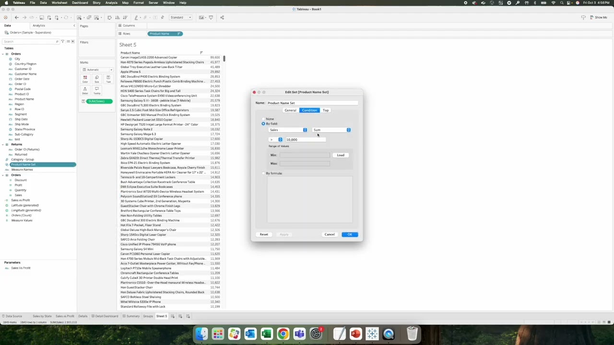
Task: Click the Sort Descending toolbar icon
Action: 125,18
